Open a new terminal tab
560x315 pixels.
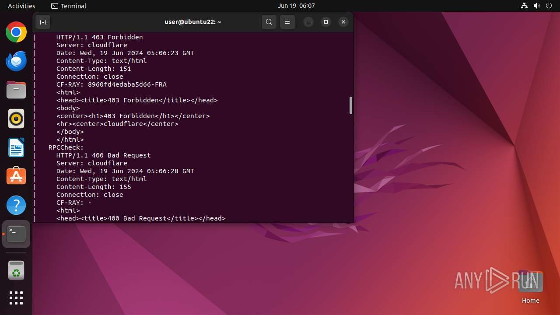(x=43, y=22)
